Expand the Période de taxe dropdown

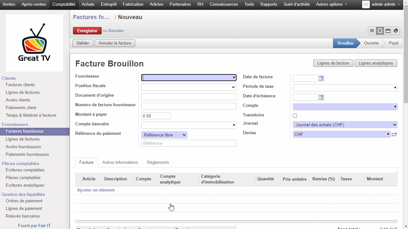pyautogui.click(x=395, y=88)
